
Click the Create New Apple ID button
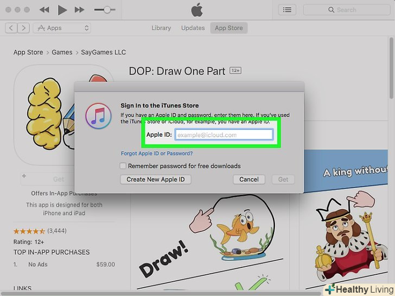(155, 179)
